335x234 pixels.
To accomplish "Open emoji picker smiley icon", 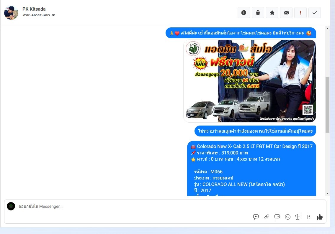I will point(288,217).
